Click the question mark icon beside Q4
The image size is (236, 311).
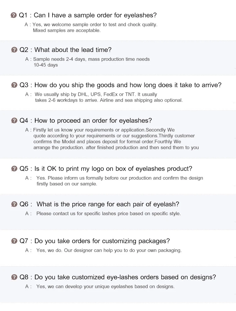(x=14, y=120)
